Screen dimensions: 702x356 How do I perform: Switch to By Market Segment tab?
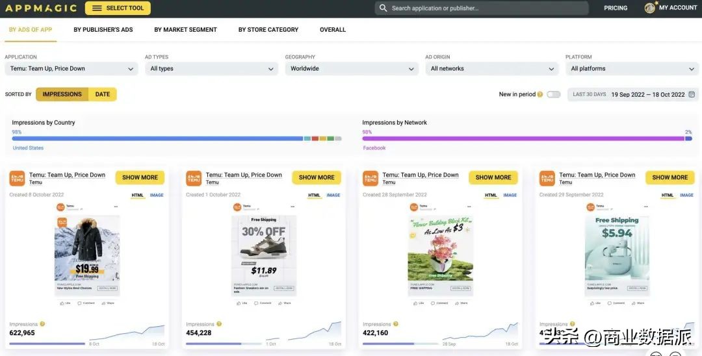pyautogui.click(x=185, y=29)
